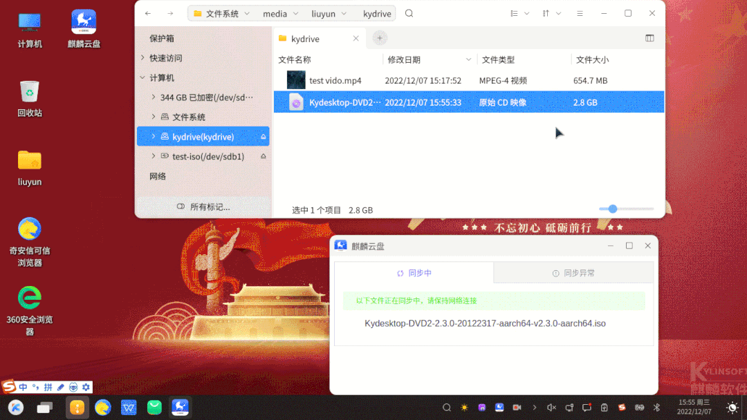Expand the 文件系统 tree node

[153, 117]
